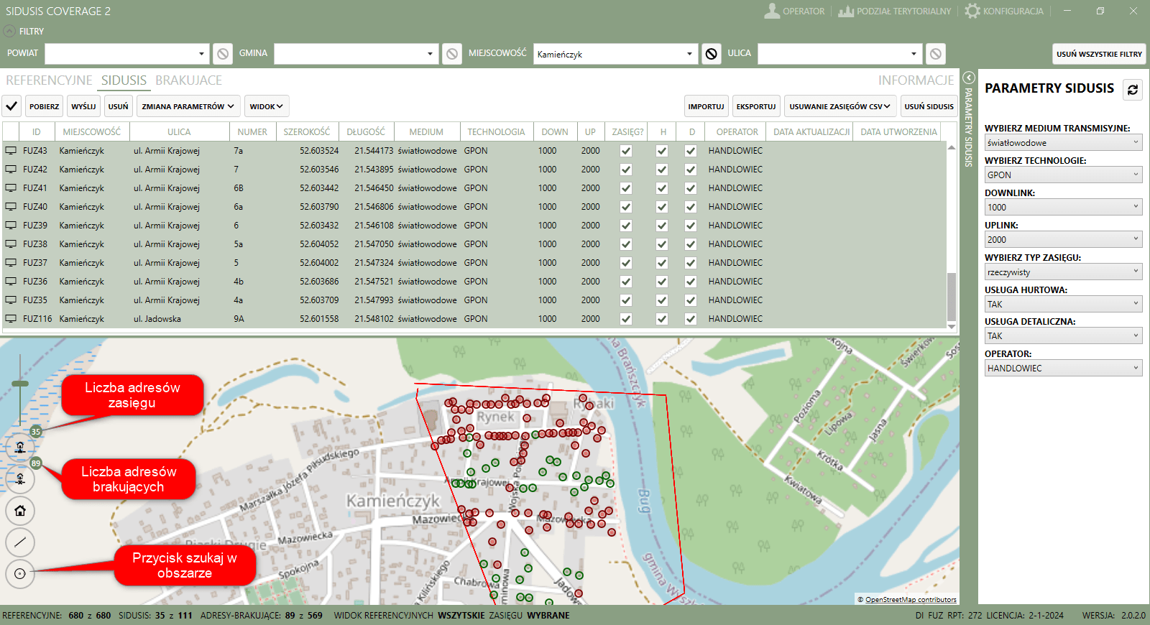Collapse the FILTRY section arrow

pyautogui.click(x=9, y=32)
